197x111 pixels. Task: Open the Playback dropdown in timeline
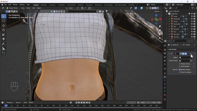point(10,103)
